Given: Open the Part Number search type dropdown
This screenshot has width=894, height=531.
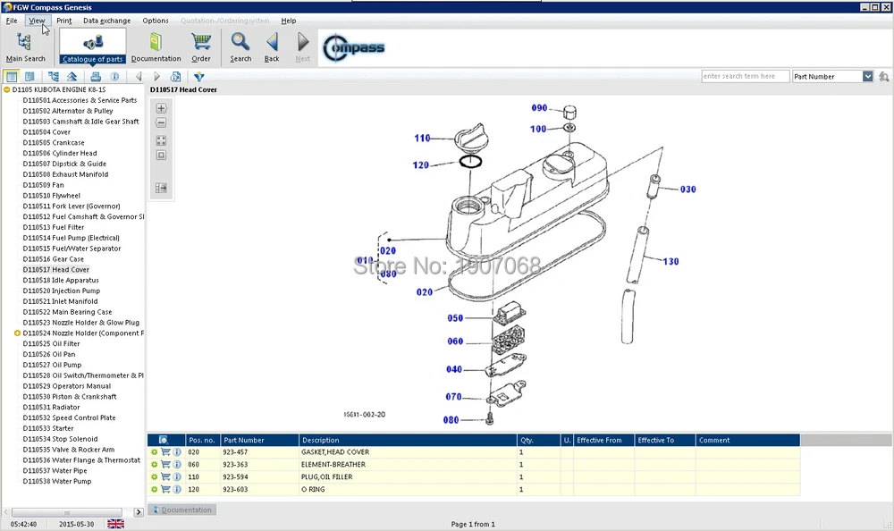Looking at the screenshot, I should pos(867,77).
